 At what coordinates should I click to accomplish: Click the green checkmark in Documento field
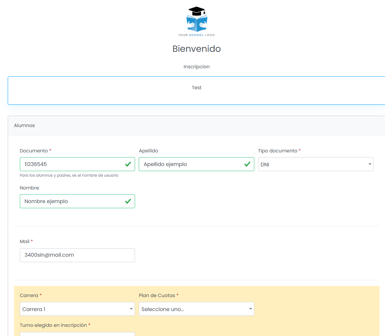[128, 164]
